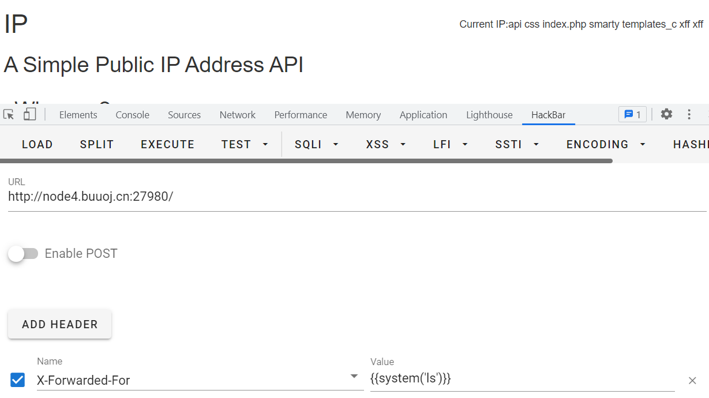Uncheck the X-Forwarded-For header checkbox

pos(18,380)
